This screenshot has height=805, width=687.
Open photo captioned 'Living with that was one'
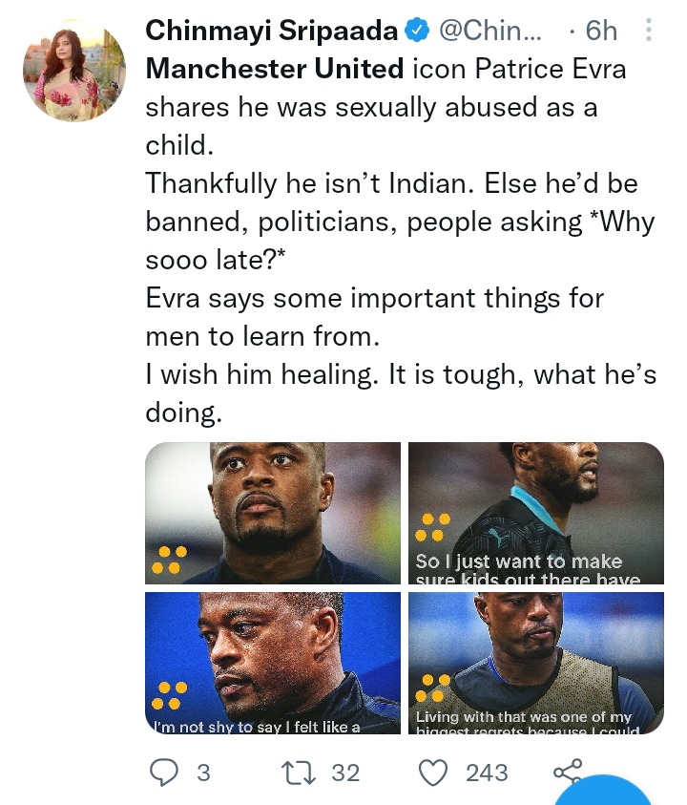point(536,663)
